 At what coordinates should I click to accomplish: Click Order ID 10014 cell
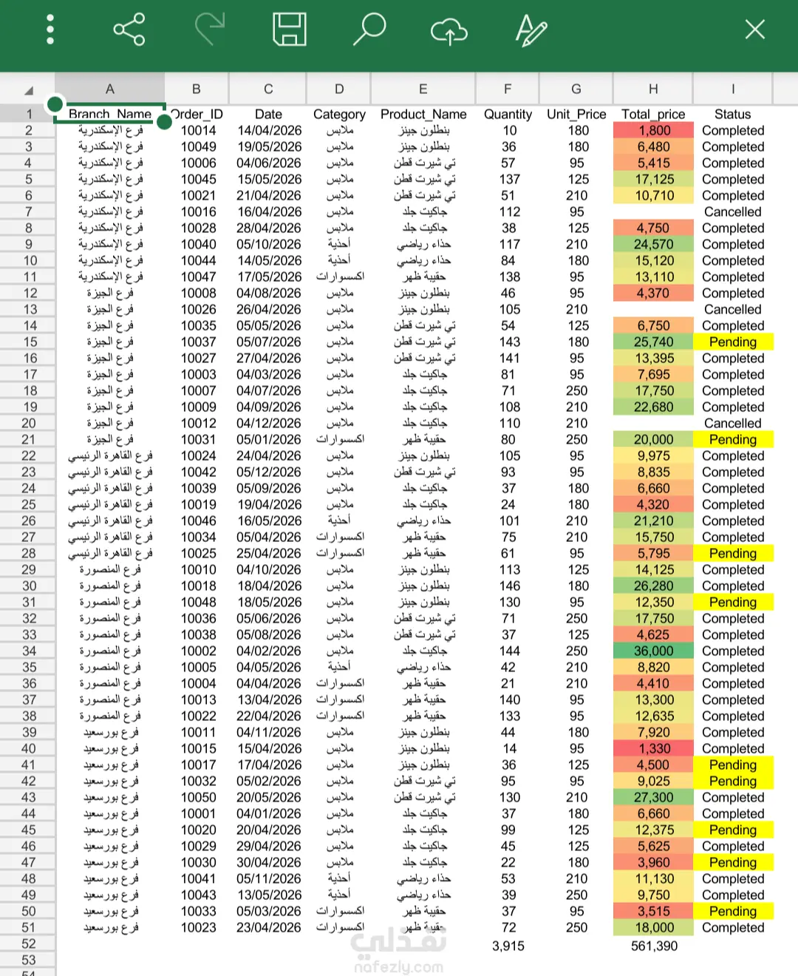pyautogui.click(x=198, y=130)
